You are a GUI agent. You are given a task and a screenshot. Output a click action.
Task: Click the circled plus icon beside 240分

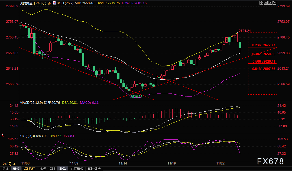click(49, 3)
